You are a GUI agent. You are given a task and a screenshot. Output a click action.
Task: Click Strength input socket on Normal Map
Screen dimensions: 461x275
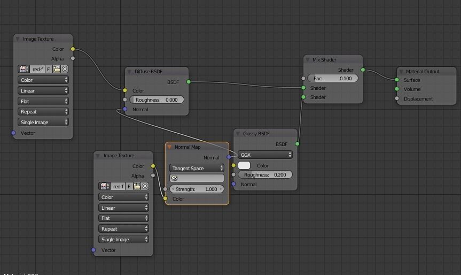[x=165, y=189]
